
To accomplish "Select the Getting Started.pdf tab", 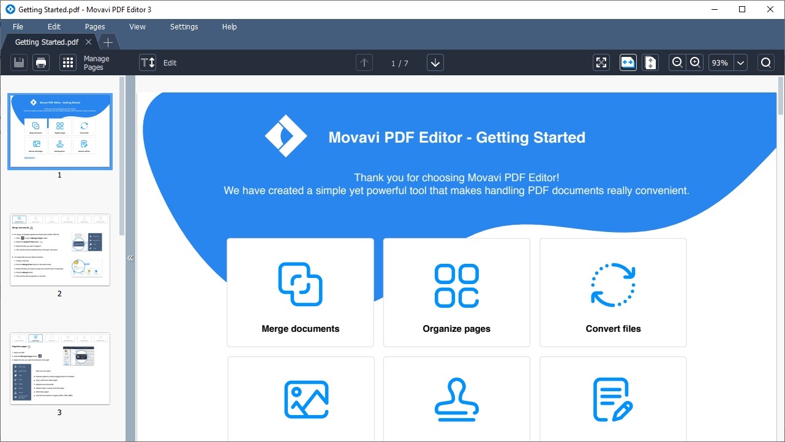I will click(47, 42).
